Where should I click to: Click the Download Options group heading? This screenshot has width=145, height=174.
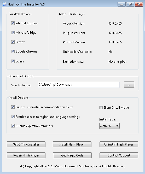21,76
